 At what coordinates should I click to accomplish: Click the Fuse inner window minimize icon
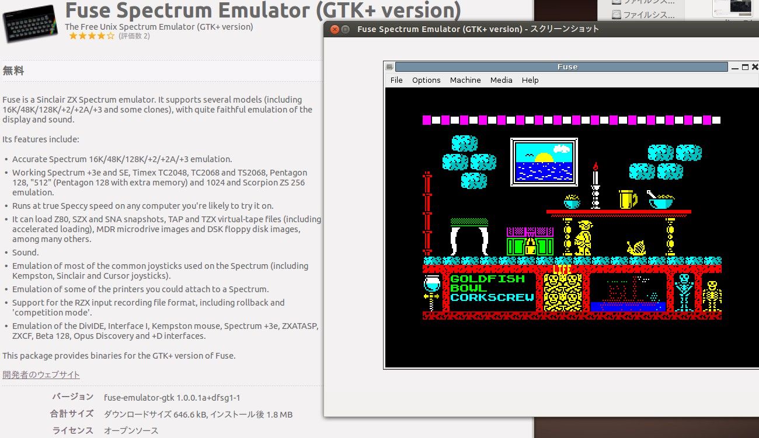point(735,67)
